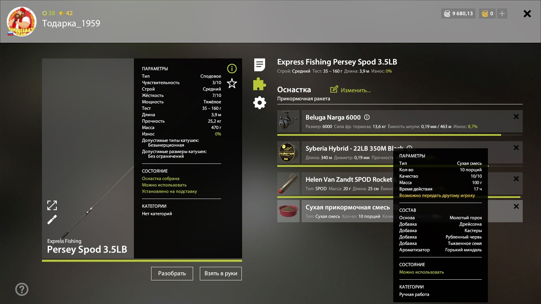Click star rank indicator 42
The width and height of the screenshot is (541, 304).
pos(66,13)
